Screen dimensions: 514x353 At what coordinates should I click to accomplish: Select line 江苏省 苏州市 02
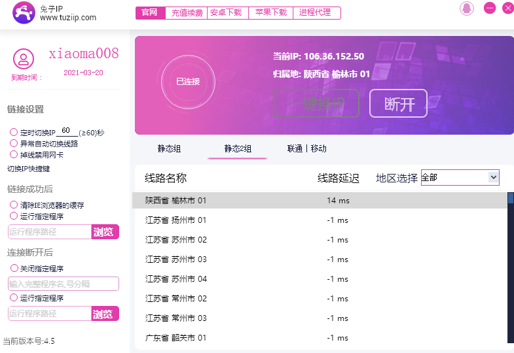coord(320,239)
